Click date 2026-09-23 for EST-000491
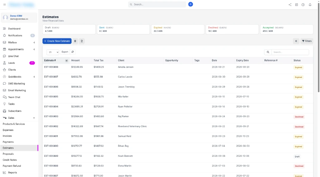 218,136
